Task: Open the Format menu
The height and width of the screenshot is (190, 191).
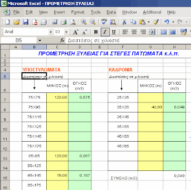Action: click(x=78, y=12)
